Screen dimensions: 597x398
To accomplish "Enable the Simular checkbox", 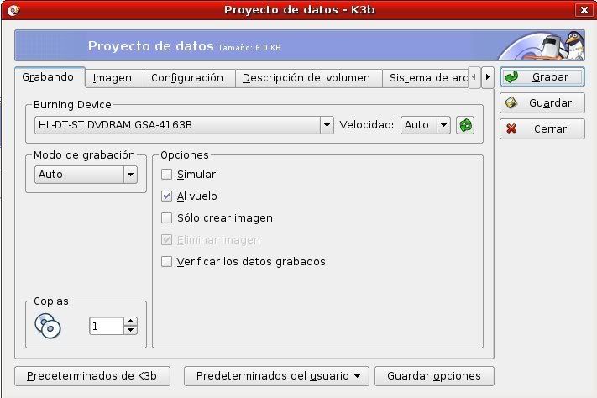I will 166,174.
